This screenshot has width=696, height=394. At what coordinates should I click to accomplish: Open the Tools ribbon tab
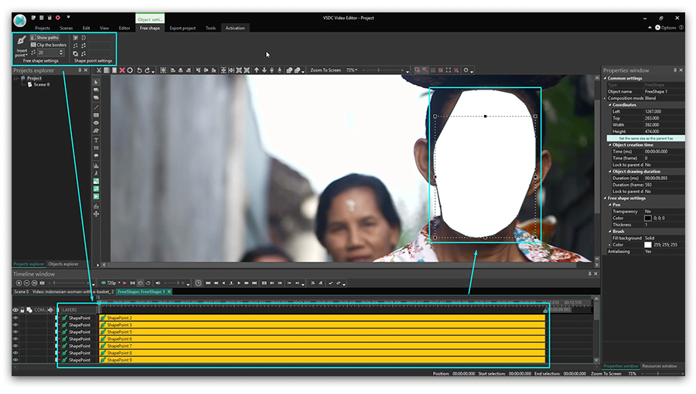click(210, 28)
